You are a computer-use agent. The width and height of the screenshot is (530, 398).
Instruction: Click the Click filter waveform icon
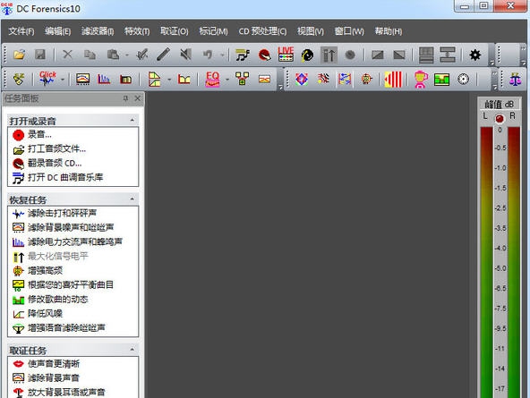pos(47,79)
